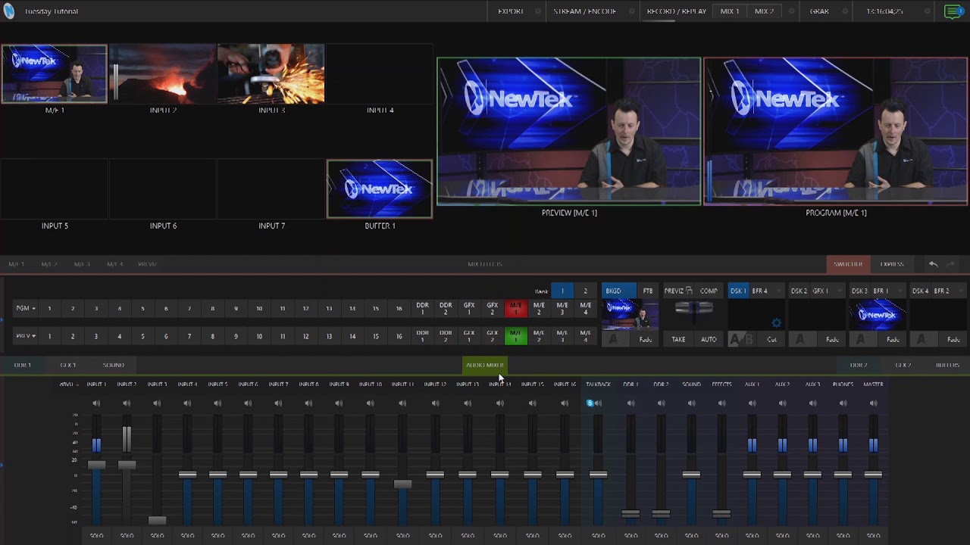Toggle SOLO for TALKBACK
Image resolution: width=970 pixels, height=545 pixels.
click(x=598, y=536)
